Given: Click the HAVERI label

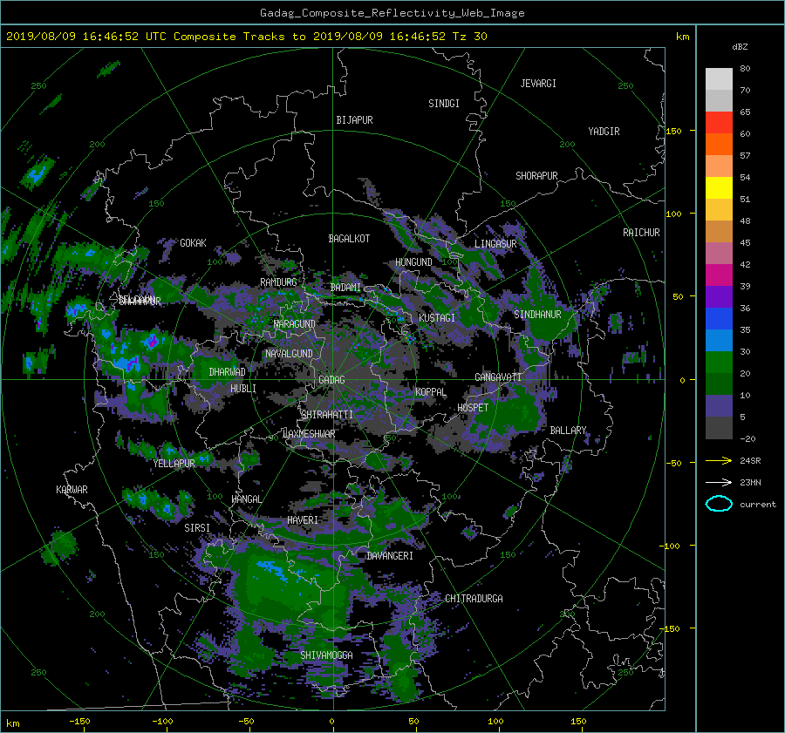Looking at the screenshot, I should pyautogui.click(x=303, y=521).
